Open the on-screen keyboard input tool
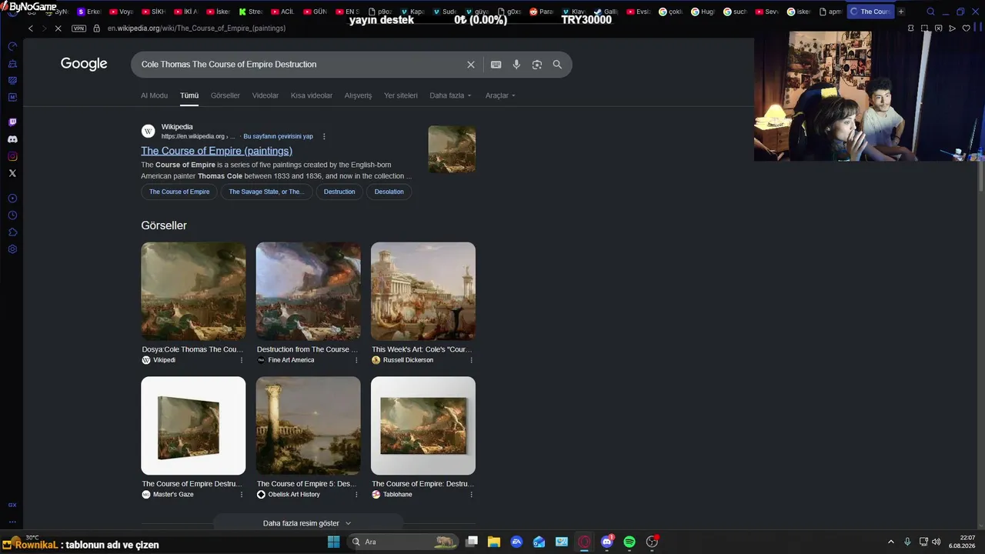This screenshot has width=985, height=554. pyautogui.click(x=496, y=65)
